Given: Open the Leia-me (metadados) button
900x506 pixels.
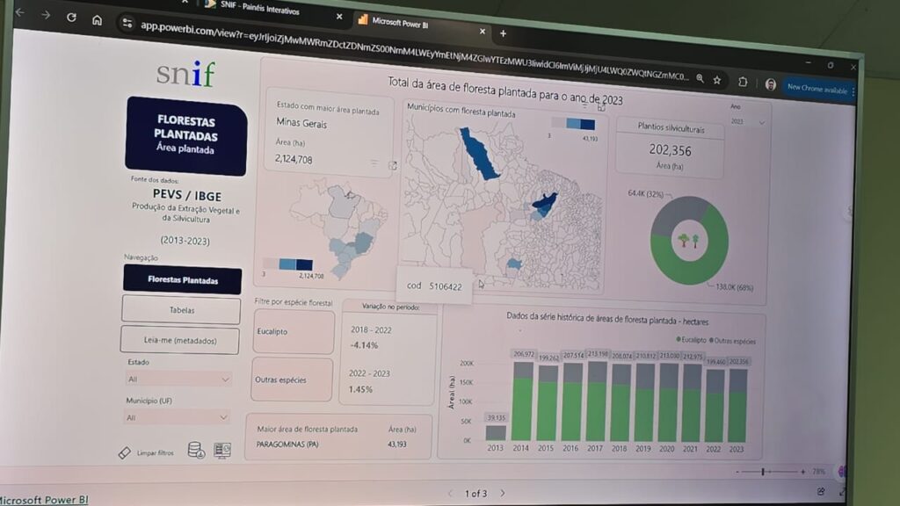Looking at the screenshot, I should 179,340.
